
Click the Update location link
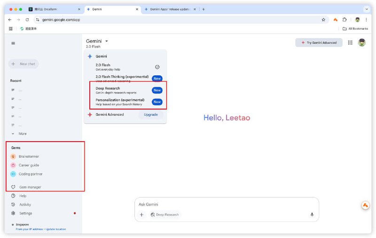pos(55,229)
